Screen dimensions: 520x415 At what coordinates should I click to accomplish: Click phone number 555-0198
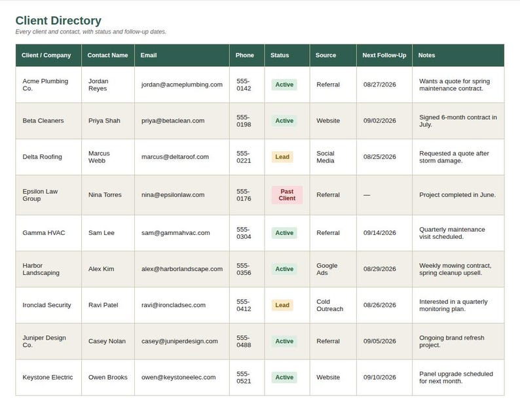(244, 121)
